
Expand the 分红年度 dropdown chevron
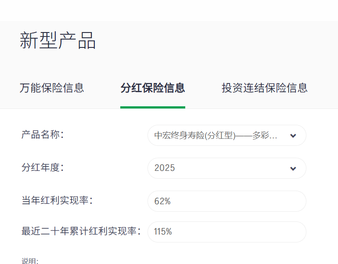click(293, 168)
